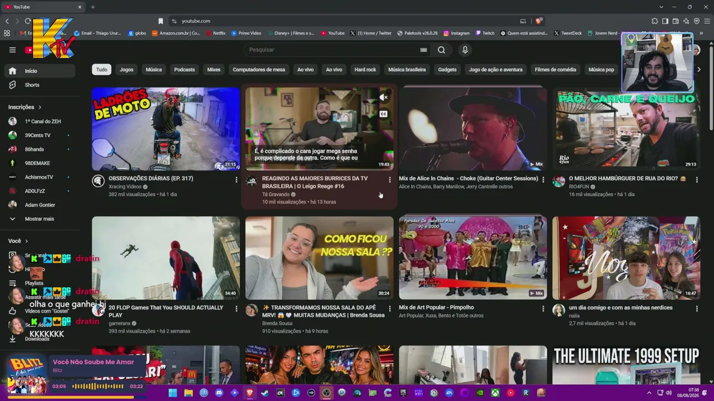Toggle closed captions on the preview video

tap(383, 114)
